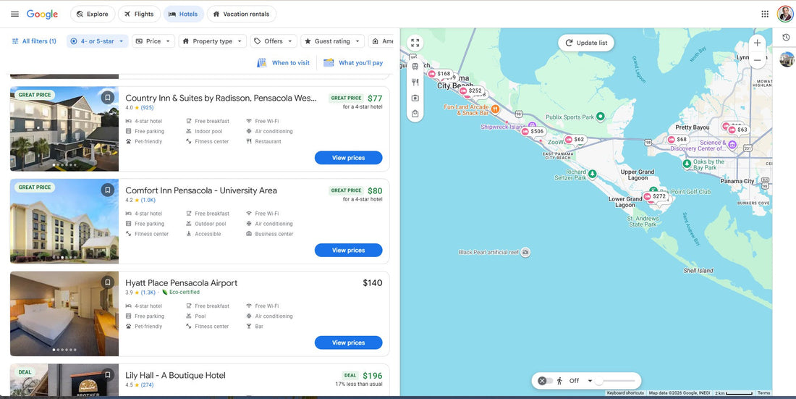Save Hyatt Place Pensacola Airport bookmark icon
This screenshot has height=399, width=796.
[x=108, y=282]
